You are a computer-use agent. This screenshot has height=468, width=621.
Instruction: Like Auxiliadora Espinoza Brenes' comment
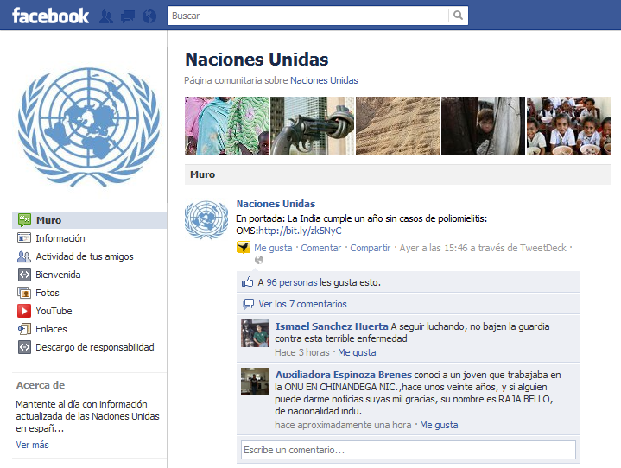pos(439,425)
